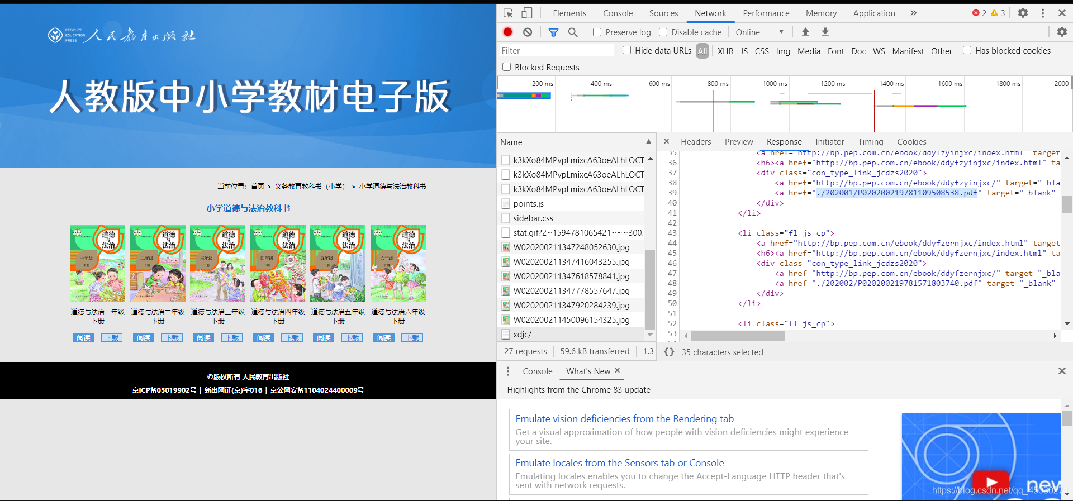1073x501 pixels.
Task: Switch to the drawer Console tab
Action: click(537, 371)
